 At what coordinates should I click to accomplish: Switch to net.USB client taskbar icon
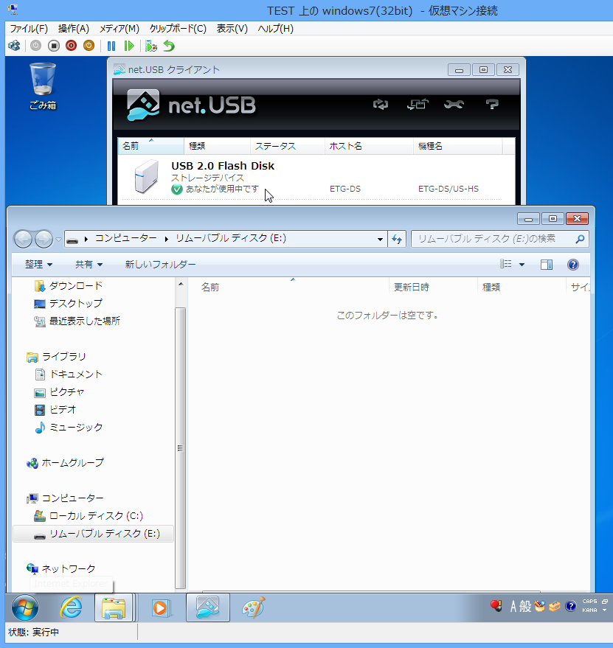208,607
